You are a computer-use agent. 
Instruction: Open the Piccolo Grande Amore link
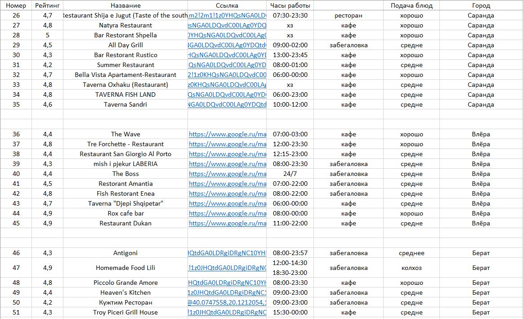[227, 283]
